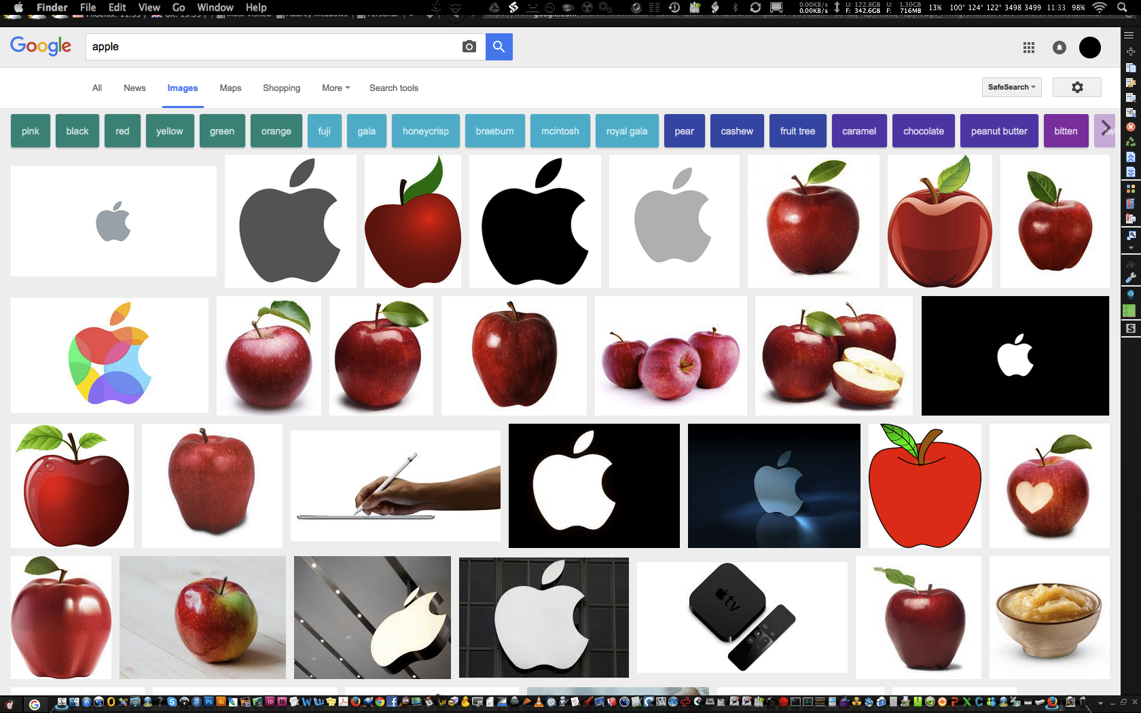Image resolution: width=1141 pixels, height=713 pixels.
Task: Open Search tools options
Action: [x=394, y=88]
